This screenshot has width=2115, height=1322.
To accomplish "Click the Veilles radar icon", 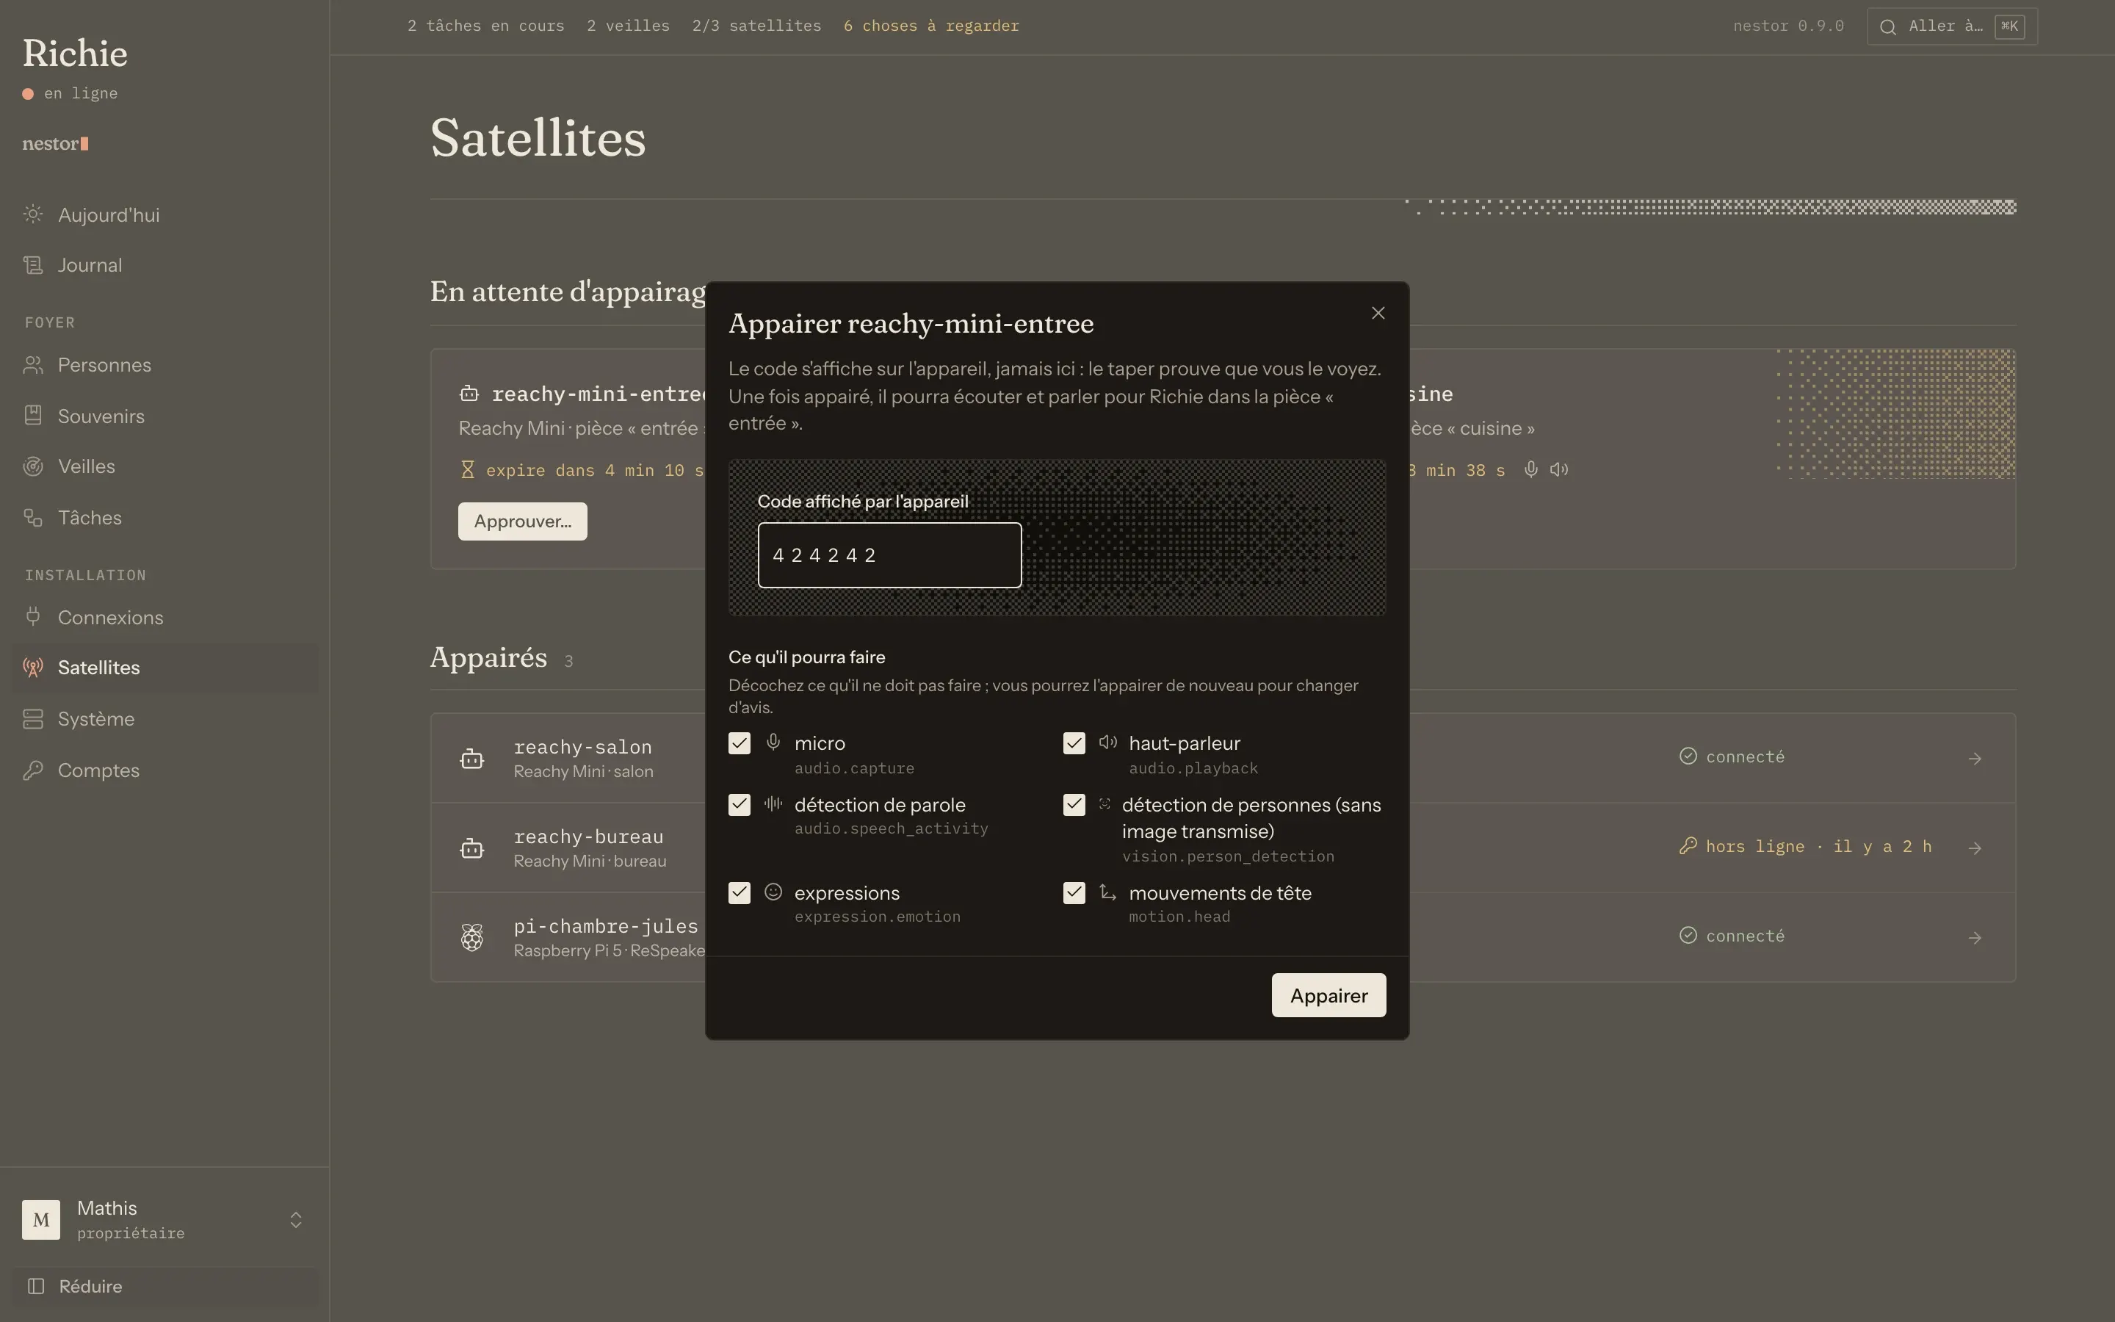I will pos(33,467).
